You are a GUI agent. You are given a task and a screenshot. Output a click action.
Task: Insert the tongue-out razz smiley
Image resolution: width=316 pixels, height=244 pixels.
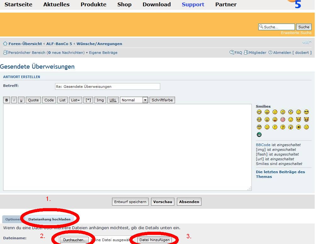click(x=275, y=119)
